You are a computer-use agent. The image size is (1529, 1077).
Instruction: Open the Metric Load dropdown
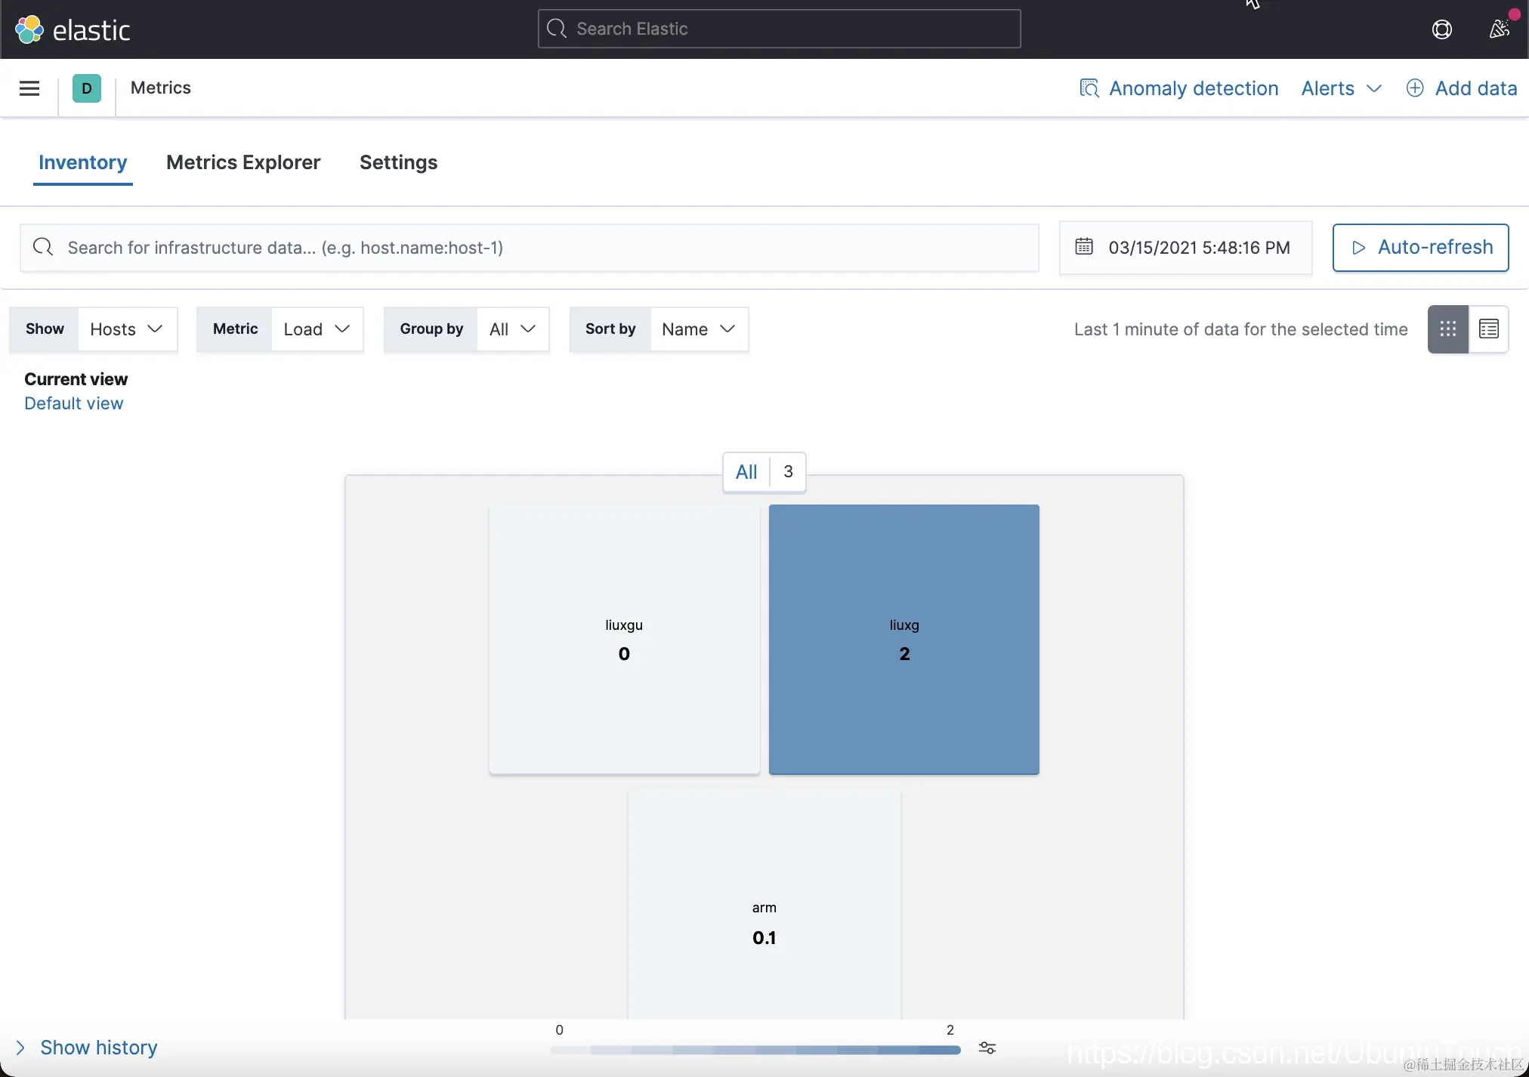(x=317, y=329)
